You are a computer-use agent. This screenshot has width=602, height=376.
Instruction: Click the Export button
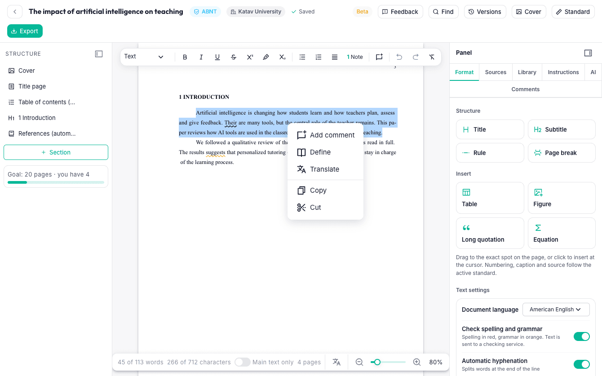coord(25,31)
